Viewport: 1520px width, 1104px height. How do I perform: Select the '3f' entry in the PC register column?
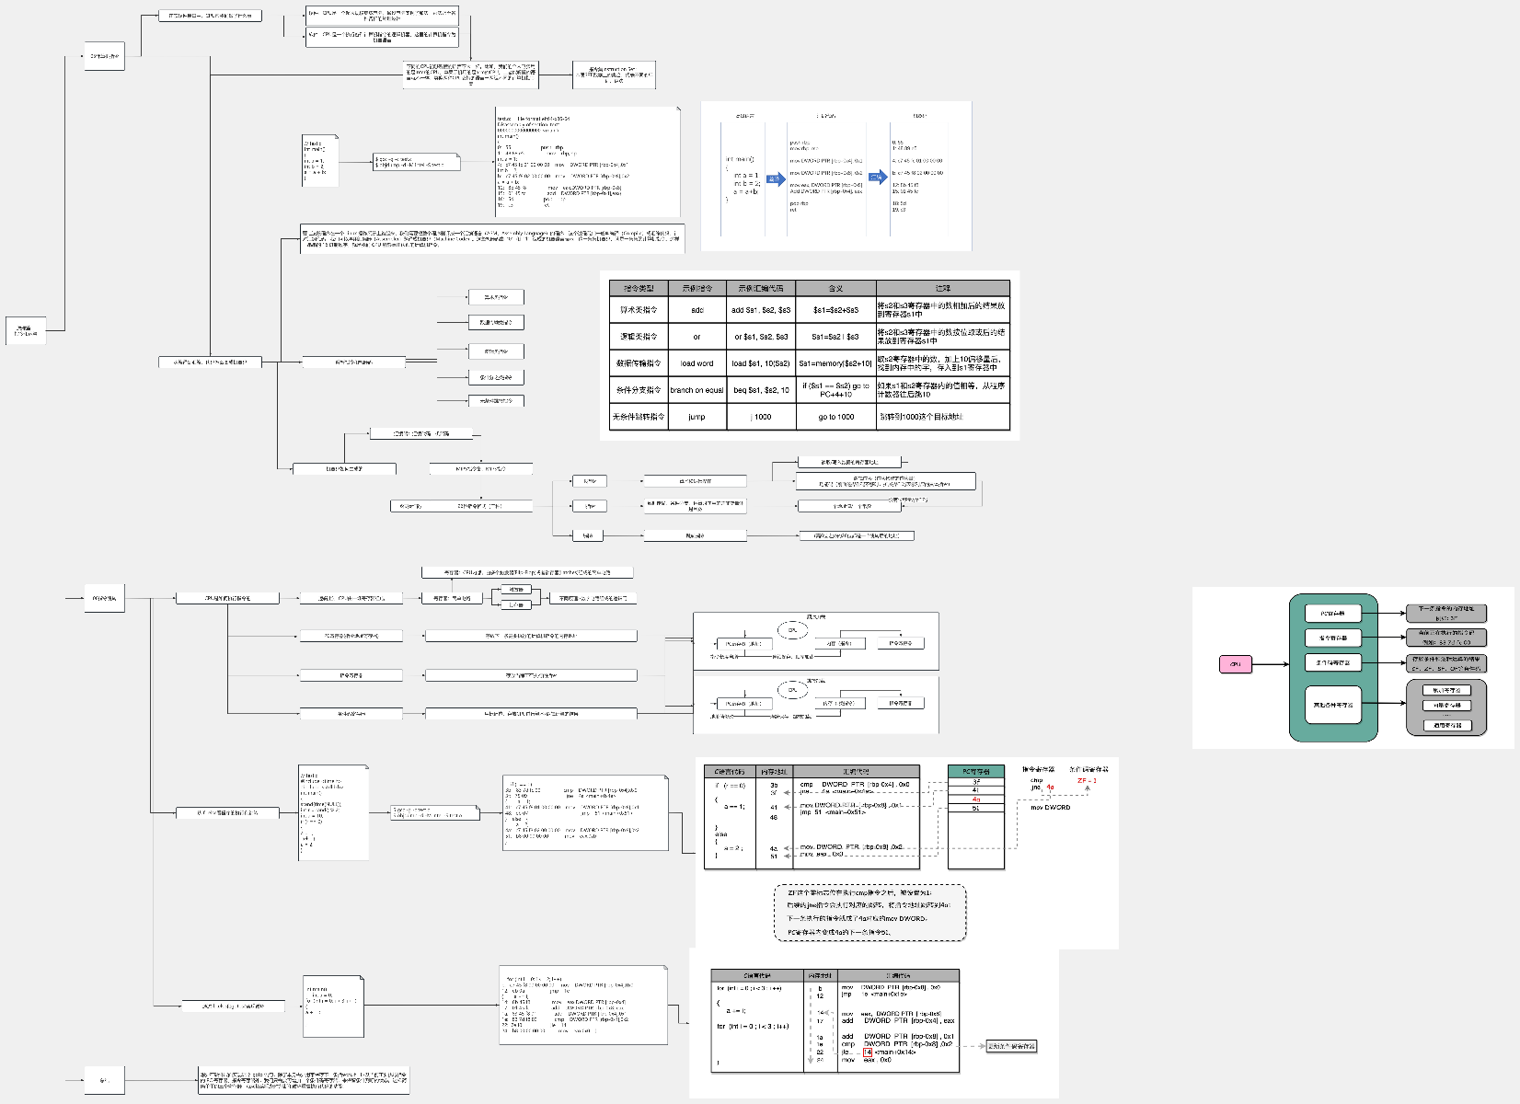[975, 782]
